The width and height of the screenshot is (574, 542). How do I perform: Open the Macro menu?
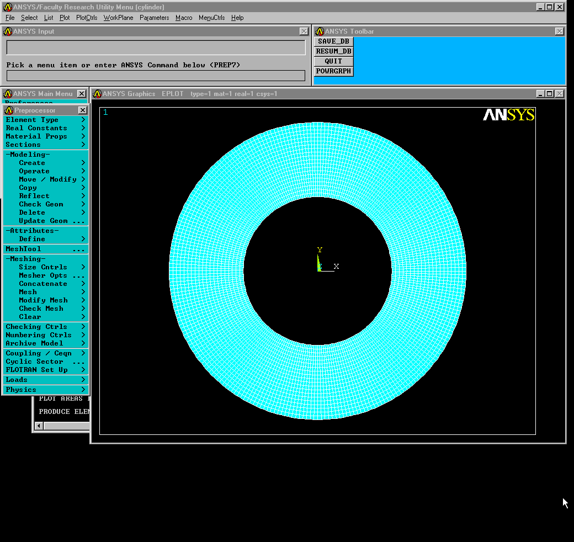[184, 18]
